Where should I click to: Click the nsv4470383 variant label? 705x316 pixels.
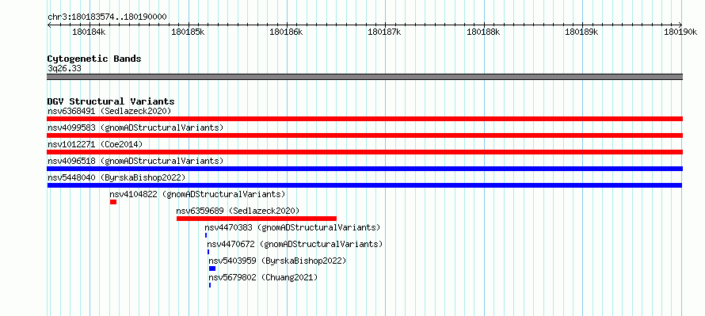point(293,227)
